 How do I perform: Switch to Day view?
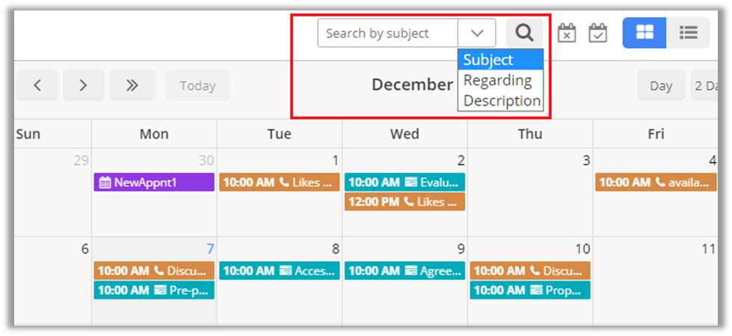pos(660,85)
